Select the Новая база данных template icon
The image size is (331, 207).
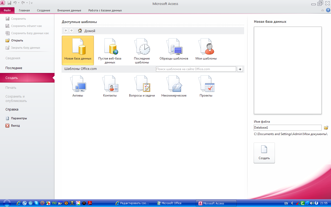point(78,50)
